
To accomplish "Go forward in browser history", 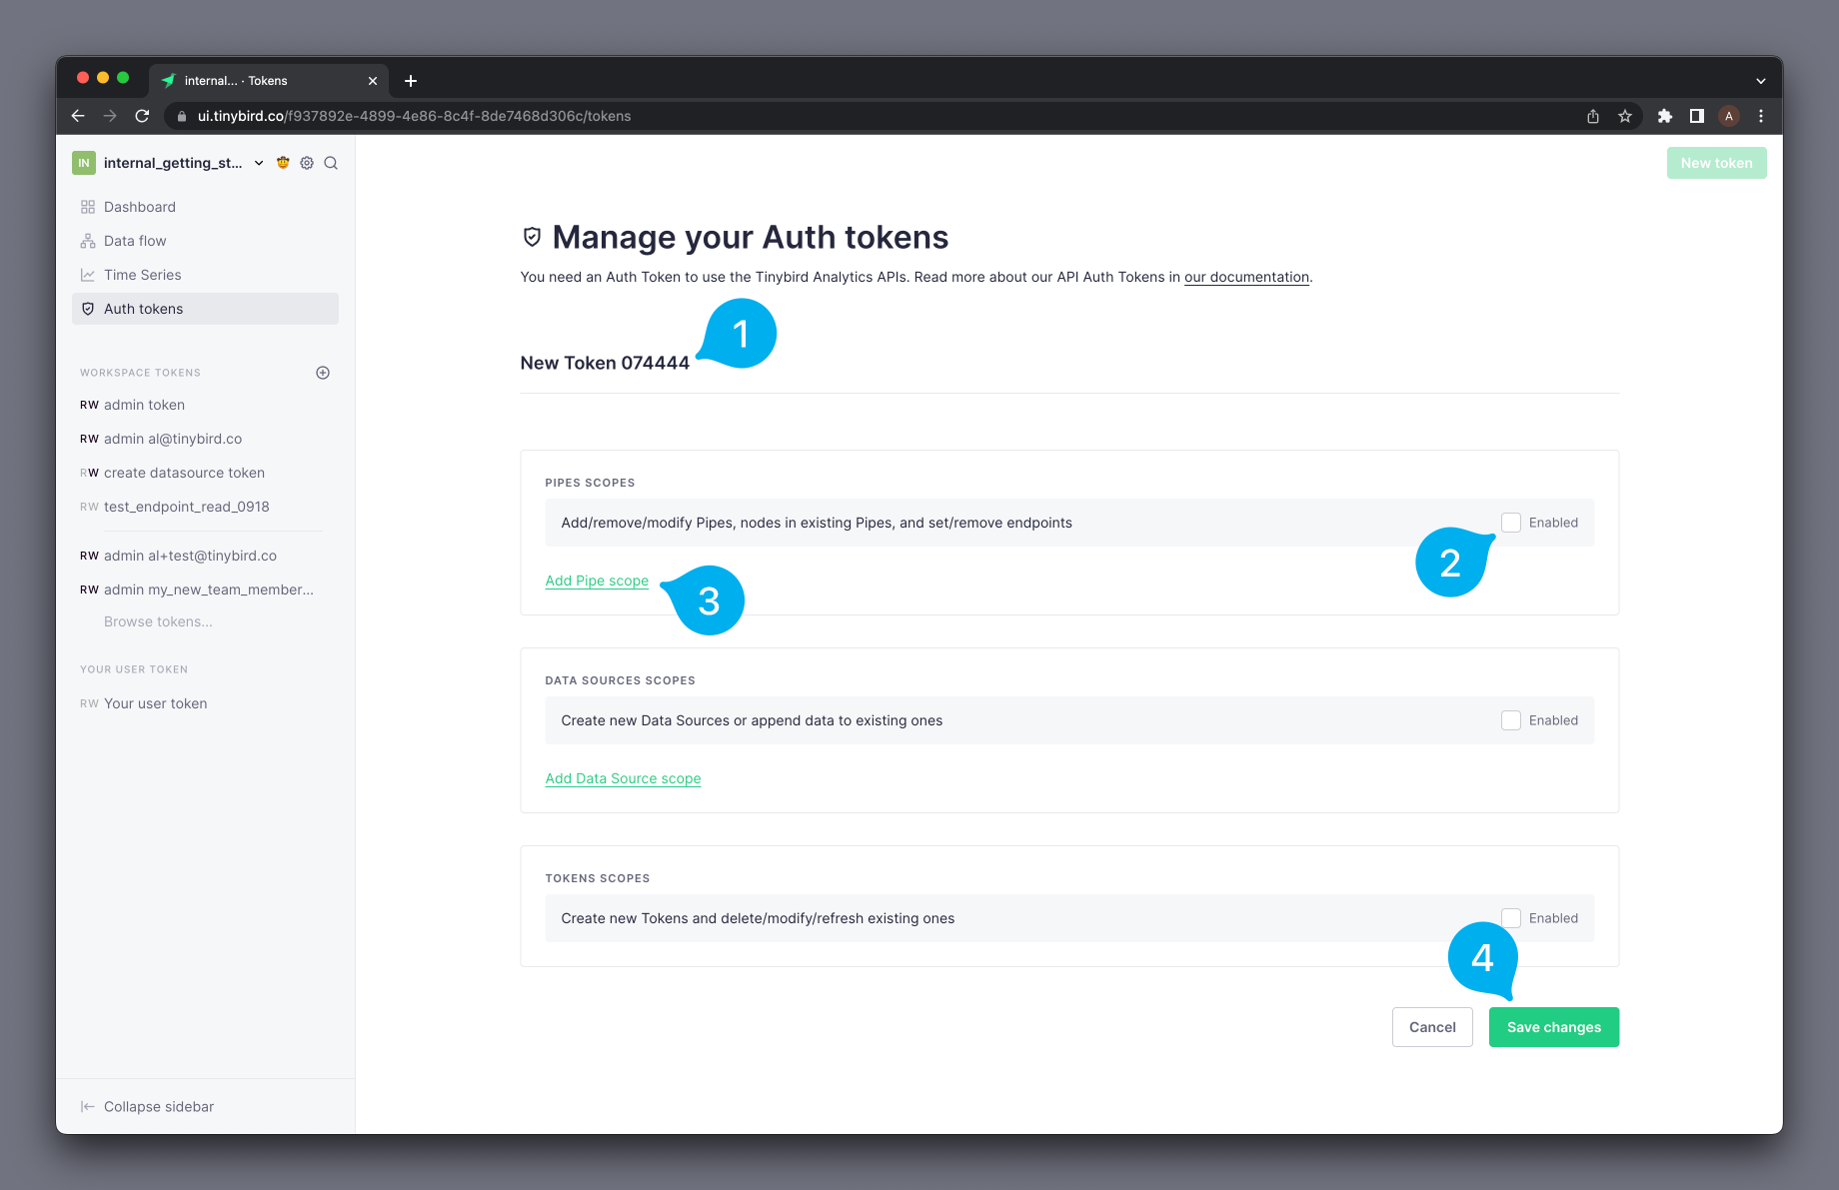I will tap(110, 116).
